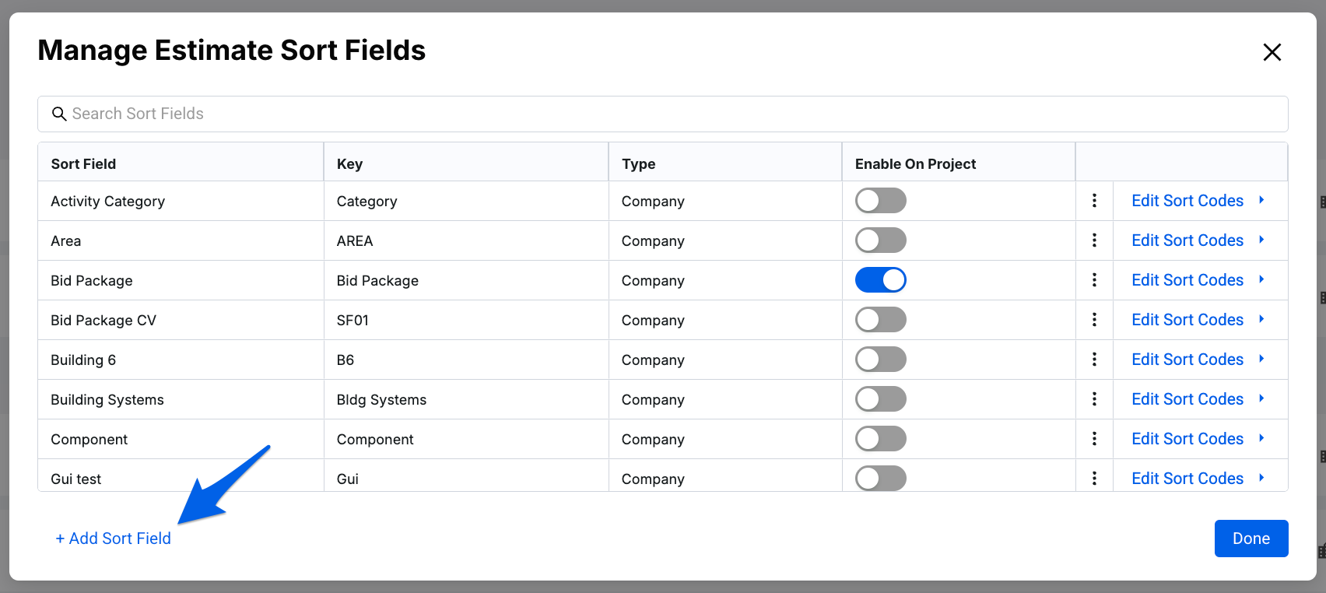1326x593 pixels.
Task: Expand the arrow by Gui test's Edit Sort Codes
Action: click(x=1261, y=478)
